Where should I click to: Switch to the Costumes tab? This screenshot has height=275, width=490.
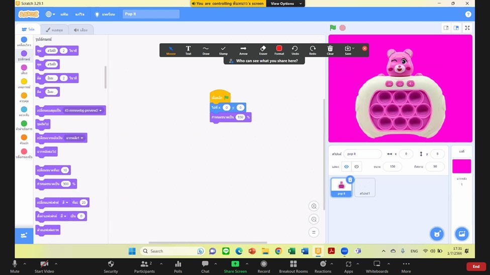pos(54,30)
